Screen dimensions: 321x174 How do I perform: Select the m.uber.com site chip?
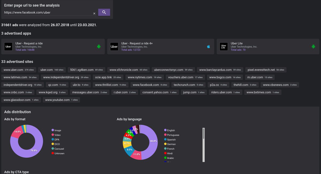[x=259, y=77]
